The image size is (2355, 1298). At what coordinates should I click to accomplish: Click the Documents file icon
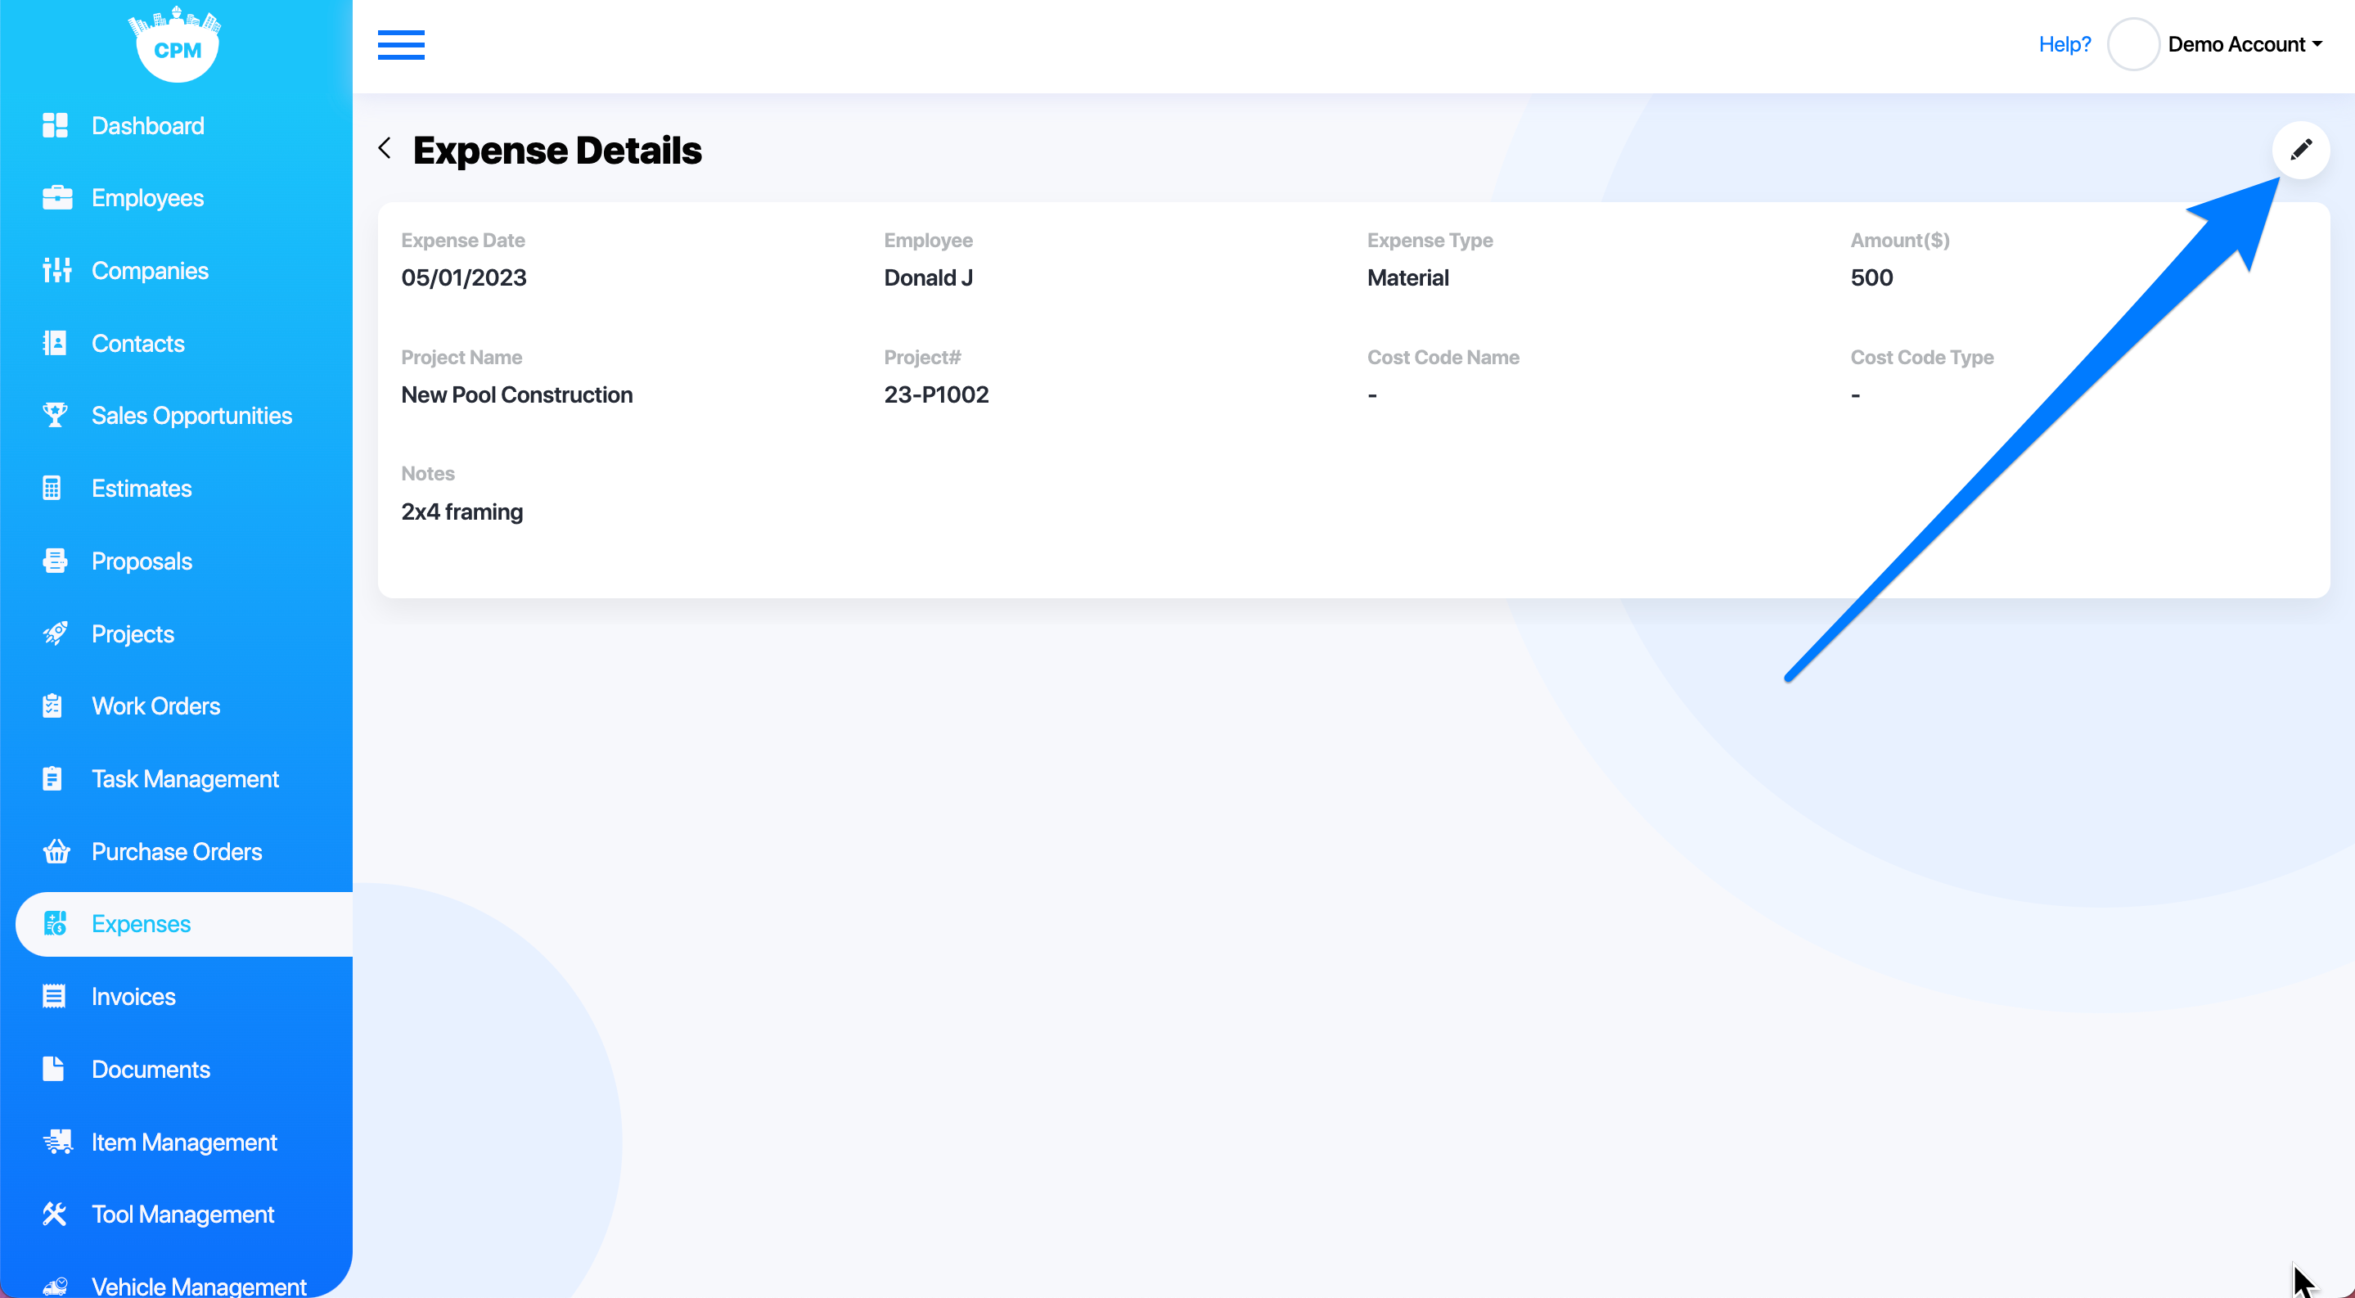click(x=54, y=1069)
